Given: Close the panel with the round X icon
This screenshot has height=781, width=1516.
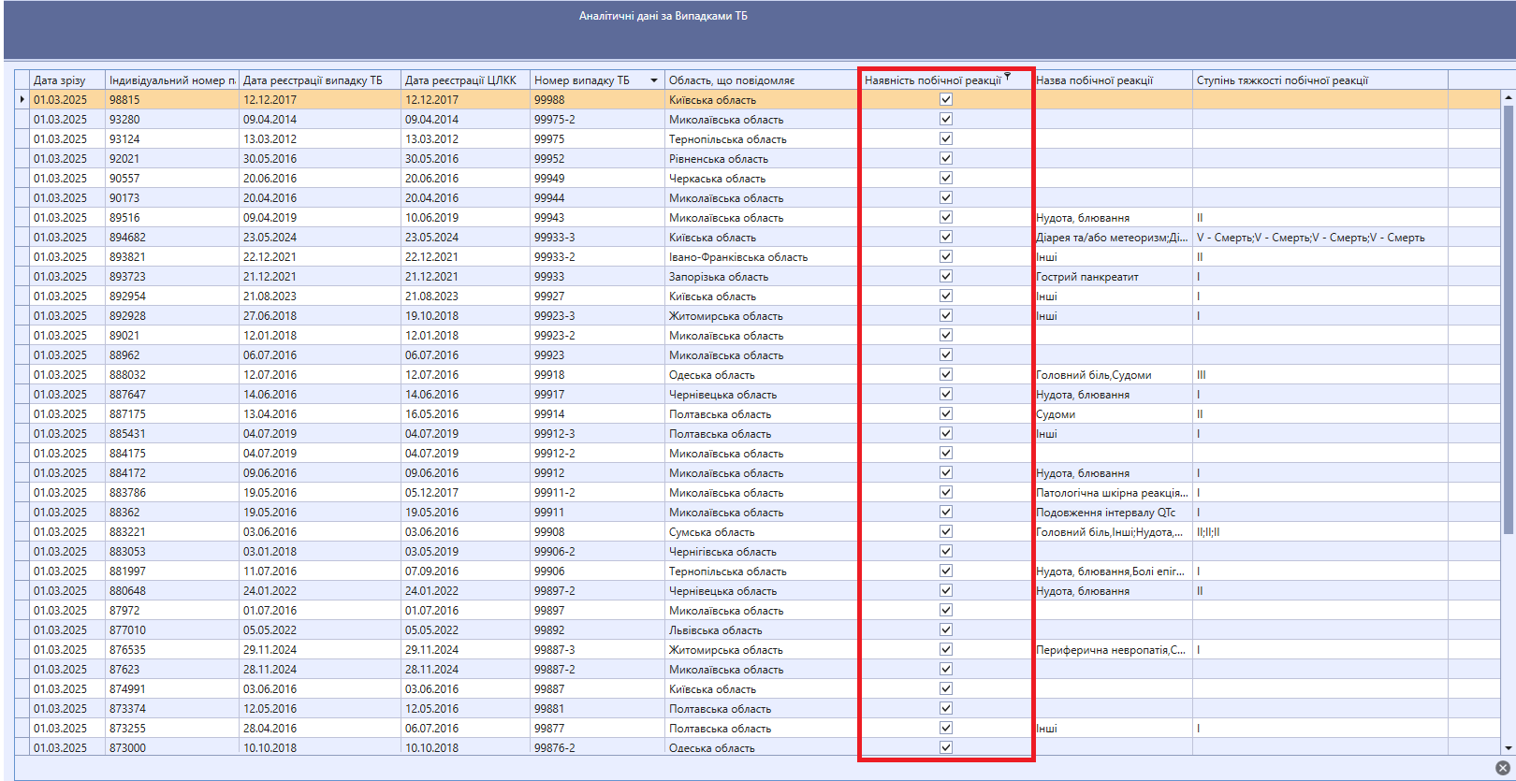Looking at the screenshot, I should [1502, 768].
